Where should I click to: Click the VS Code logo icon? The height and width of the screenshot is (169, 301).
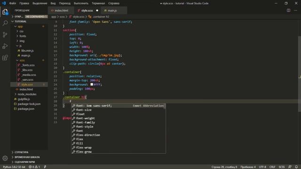tap(4, 3)
